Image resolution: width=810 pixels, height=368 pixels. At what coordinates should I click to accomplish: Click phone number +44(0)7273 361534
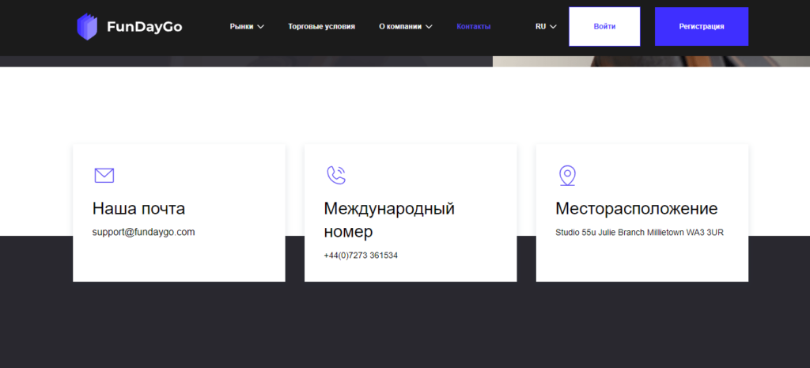(361, 256)
